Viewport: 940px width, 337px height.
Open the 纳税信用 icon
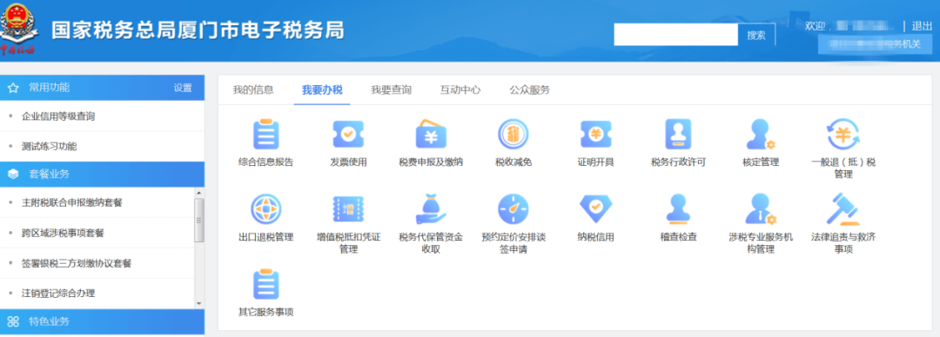click(x=595, y=209)
